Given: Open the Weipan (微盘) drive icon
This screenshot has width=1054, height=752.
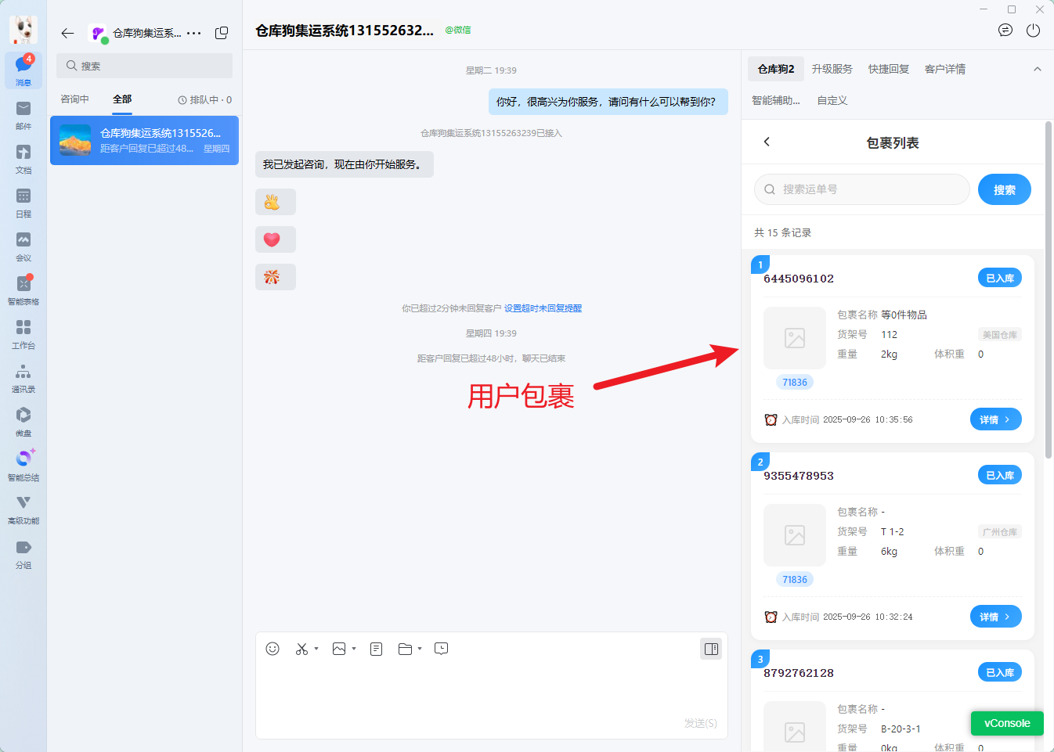Looking at the screenshot, I should coord(23,421).
